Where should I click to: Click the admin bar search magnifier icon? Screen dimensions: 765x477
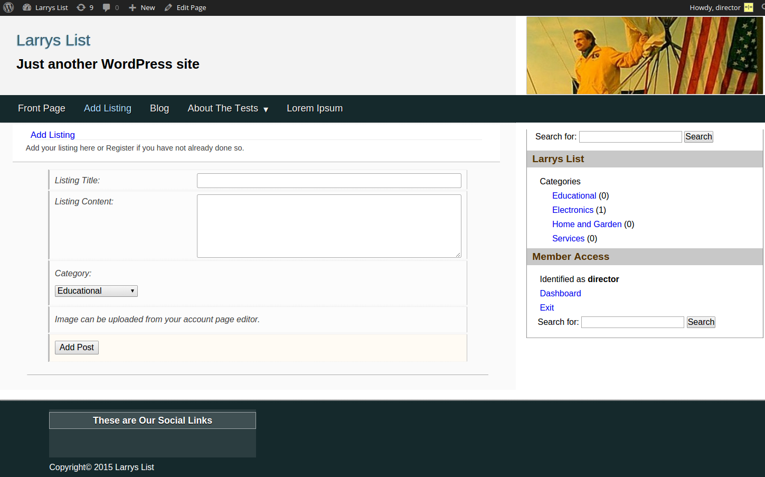point(762,7)
